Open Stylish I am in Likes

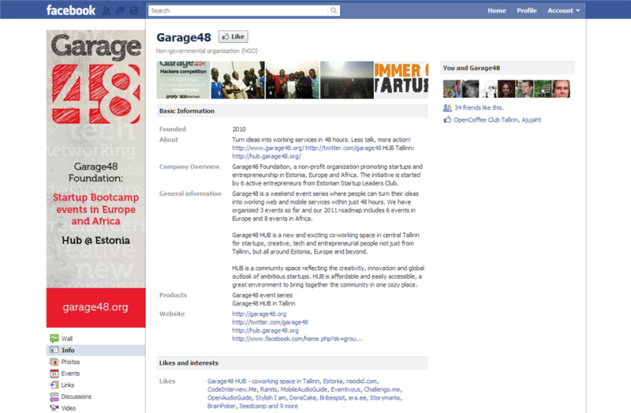coord(271,398)
